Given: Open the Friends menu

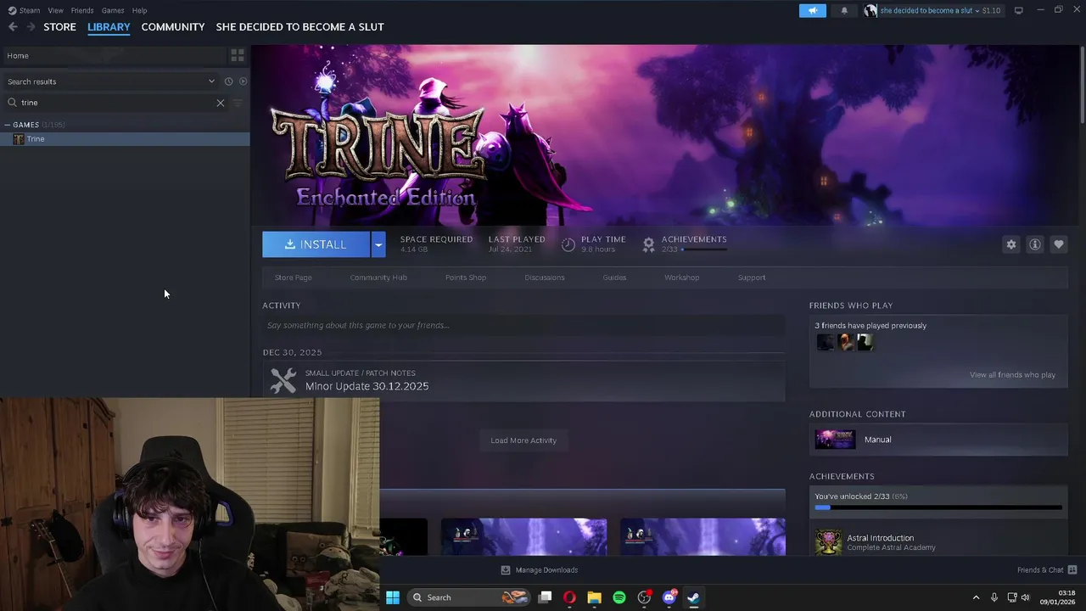Looking at the screenshot, I should (x=82, y=10).
